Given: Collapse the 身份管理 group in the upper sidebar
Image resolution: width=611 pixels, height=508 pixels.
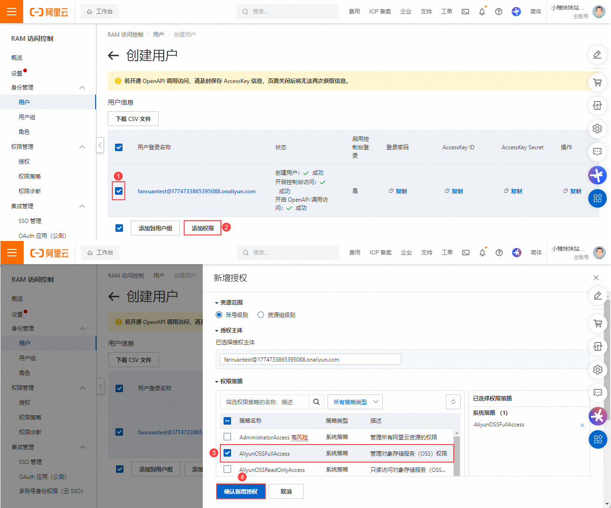Looking at the screenshot, I should point(82,88).
